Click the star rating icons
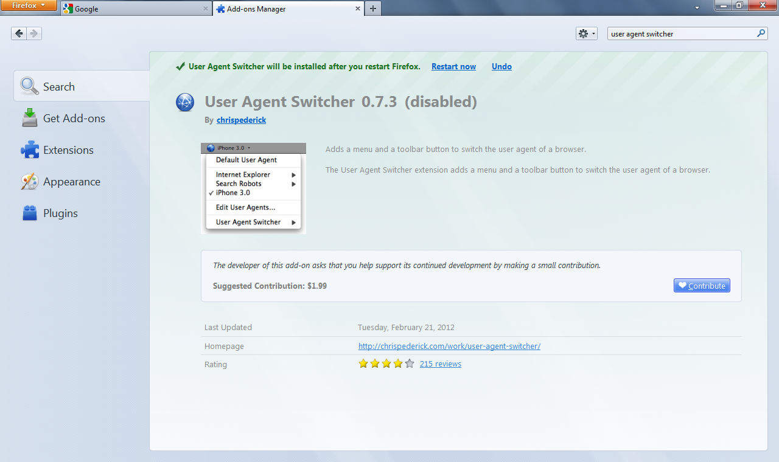Viewport: 779px width, 462px height. tap(386, 364)
